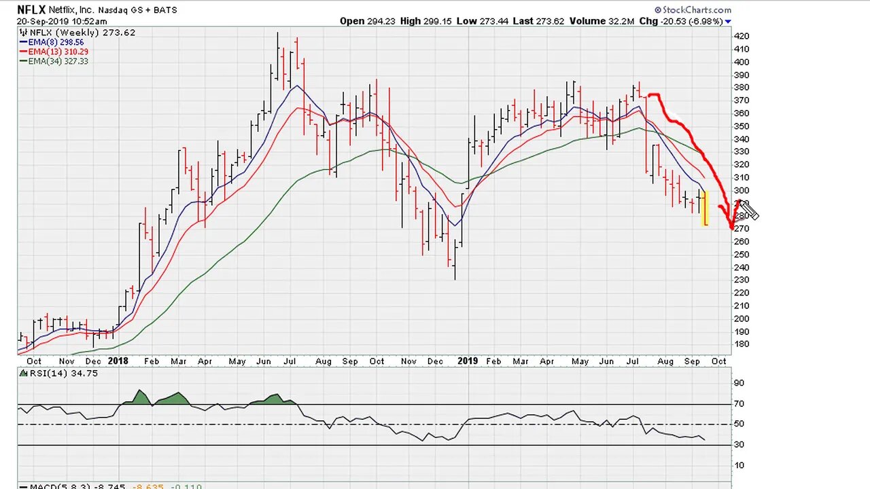The height and width of the screenshot is (489, 870).
Task: Click the 230 price axis label
Action: click(742, 280)
